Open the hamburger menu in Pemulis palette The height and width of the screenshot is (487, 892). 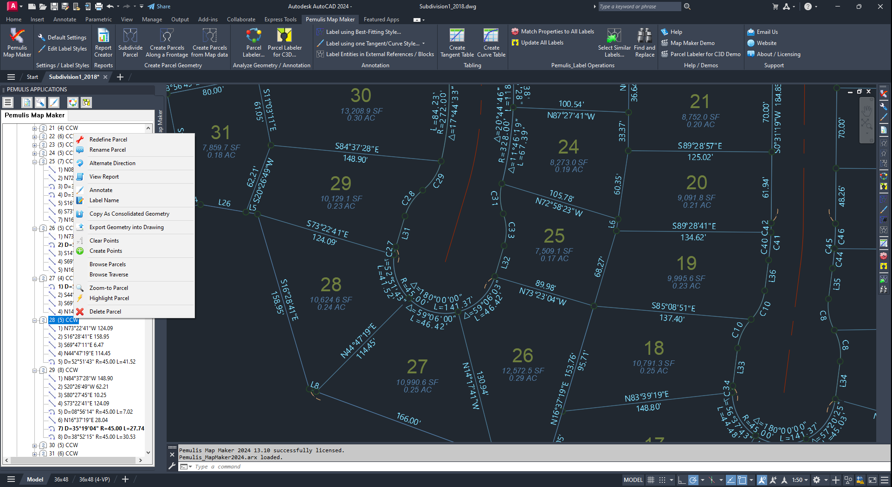8,103
